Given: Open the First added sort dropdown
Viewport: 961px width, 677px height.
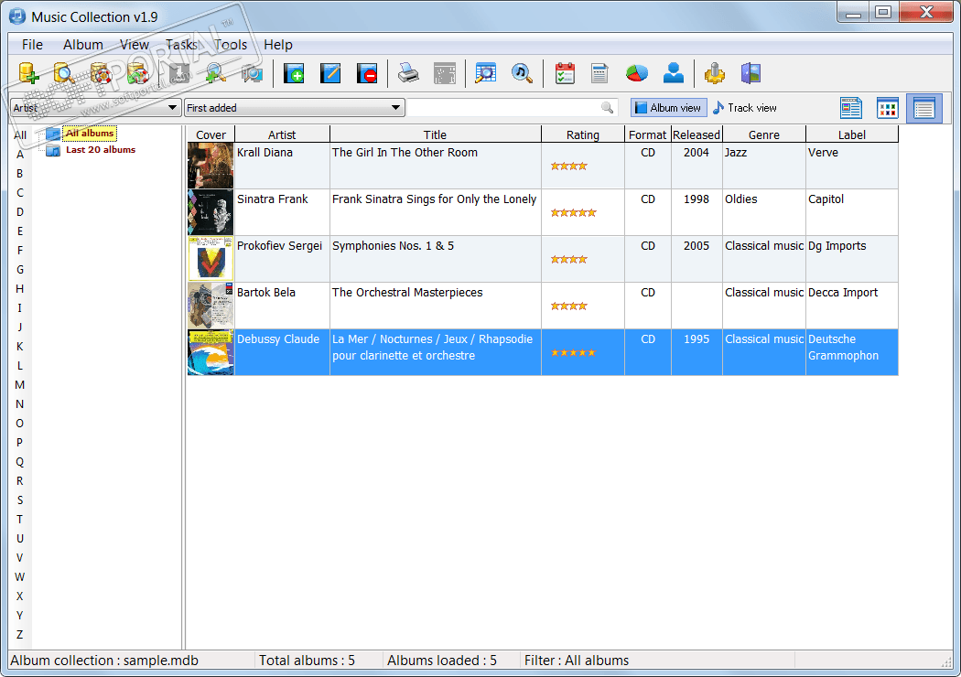Looking at the screenshot, I should tap(294, 108).
